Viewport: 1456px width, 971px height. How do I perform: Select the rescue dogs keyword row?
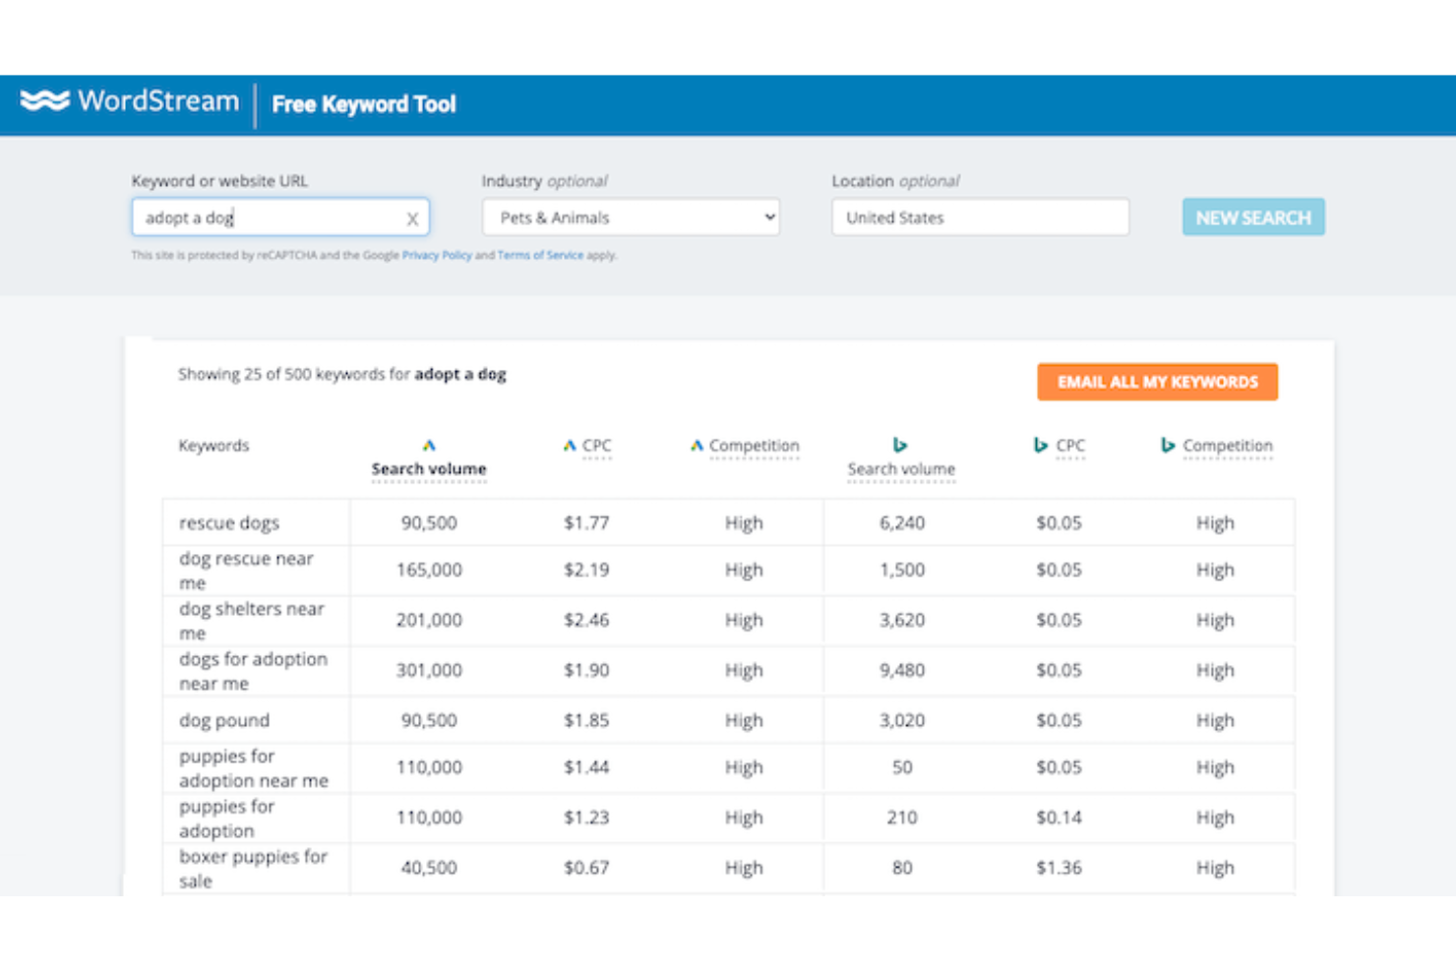pos(229,522)
